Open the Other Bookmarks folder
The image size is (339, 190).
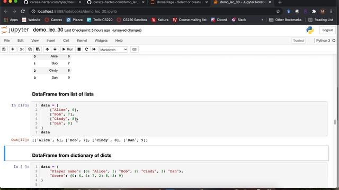tap(285, 20)
